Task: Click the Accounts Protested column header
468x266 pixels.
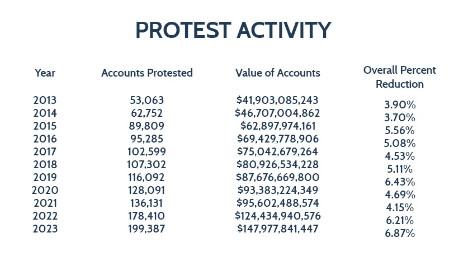Action: [x=147, y=73]
